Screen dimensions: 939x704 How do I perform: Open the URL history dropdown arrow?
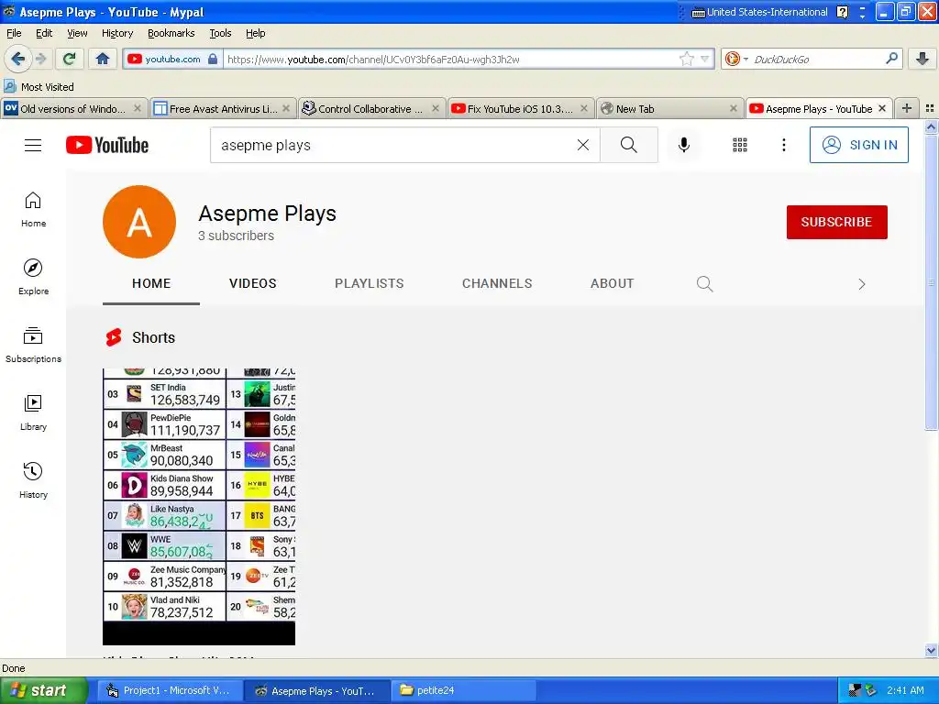click(705, 59)
